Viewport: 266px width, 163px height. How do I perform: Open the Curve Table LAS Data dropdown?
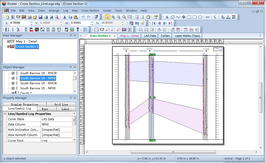tap(56, 119)
